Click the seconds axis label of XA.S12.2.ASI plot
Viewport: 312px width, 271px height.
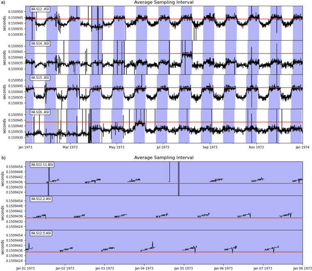(2, 213)
